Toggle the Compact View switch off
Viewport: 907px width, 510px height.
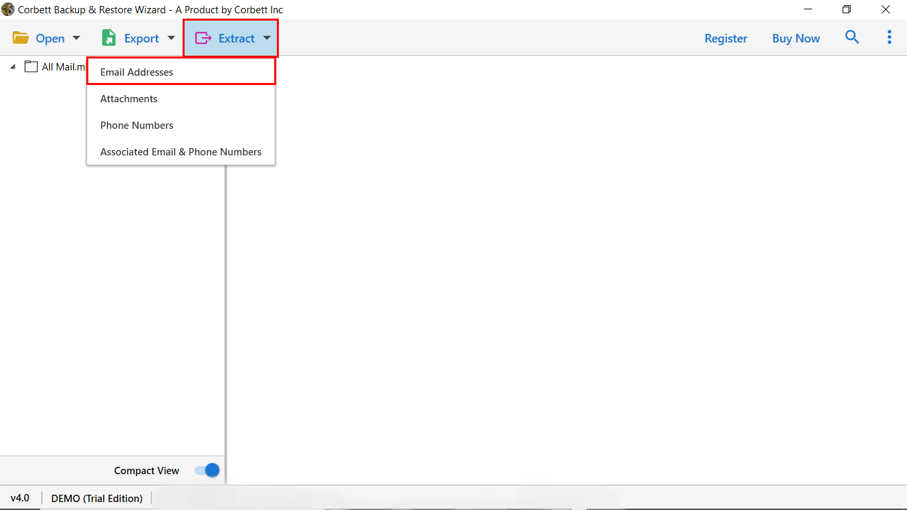coord(208,470)
